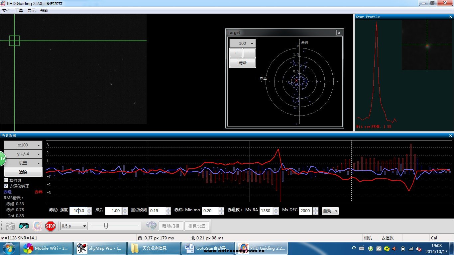
Task: Click the 赤道仪 status bar entry
Action: tap(387, 238)
